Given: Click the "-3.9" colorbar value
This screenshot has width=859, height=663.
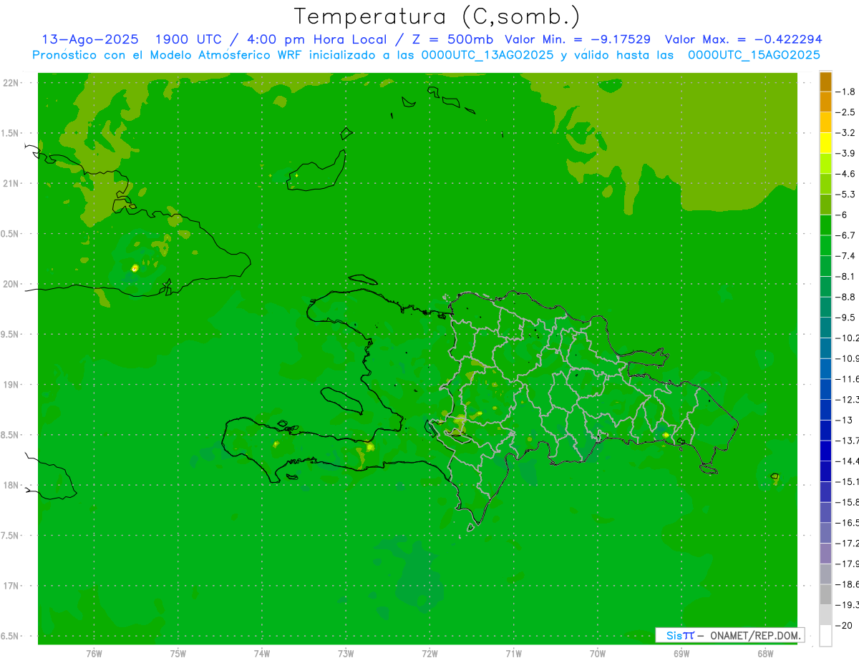Looking at the screenshot, I should pos(845,153).
